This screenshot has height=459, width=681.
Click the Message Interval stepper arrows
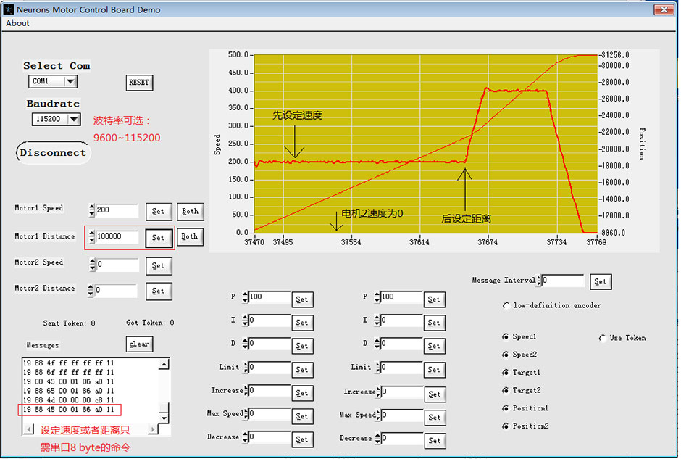(x=539, y=281)
